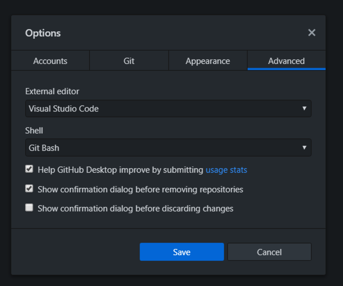Disable submitting usage stats checkbox
The image size is (343, 286).
coord(29,169)
